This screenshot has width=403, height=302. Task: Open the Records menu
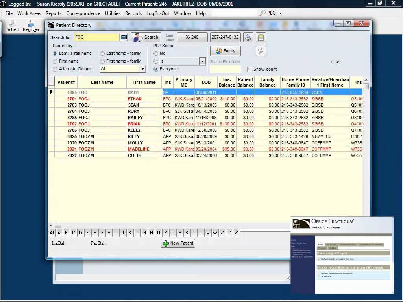133,13
